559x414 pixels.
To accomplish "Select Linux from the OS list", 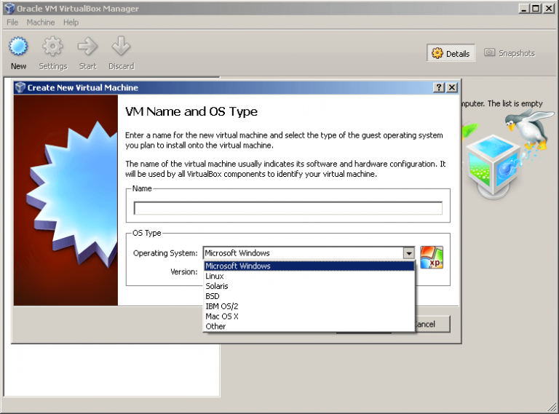I will pyautogui.click(x=215, y=276).
